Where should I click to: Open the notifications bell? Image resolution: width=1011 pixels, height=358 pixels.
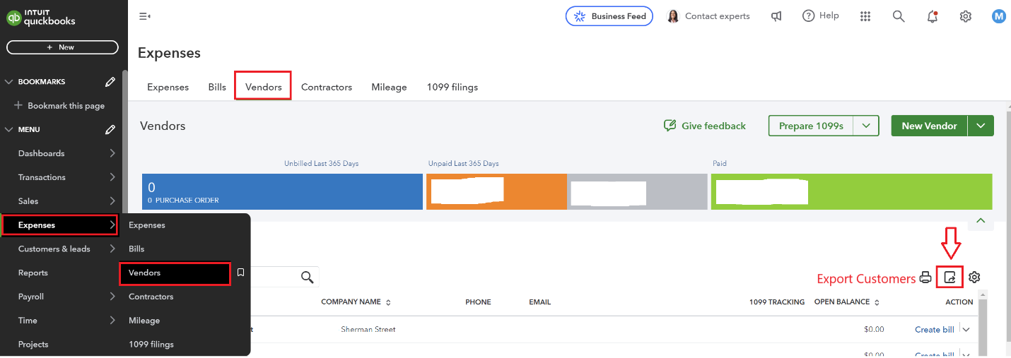pyautogui.click(x=933, y=16)
